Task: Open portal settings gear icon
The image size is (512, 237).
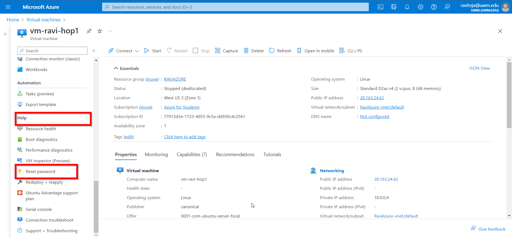Action: click(420, 7)
